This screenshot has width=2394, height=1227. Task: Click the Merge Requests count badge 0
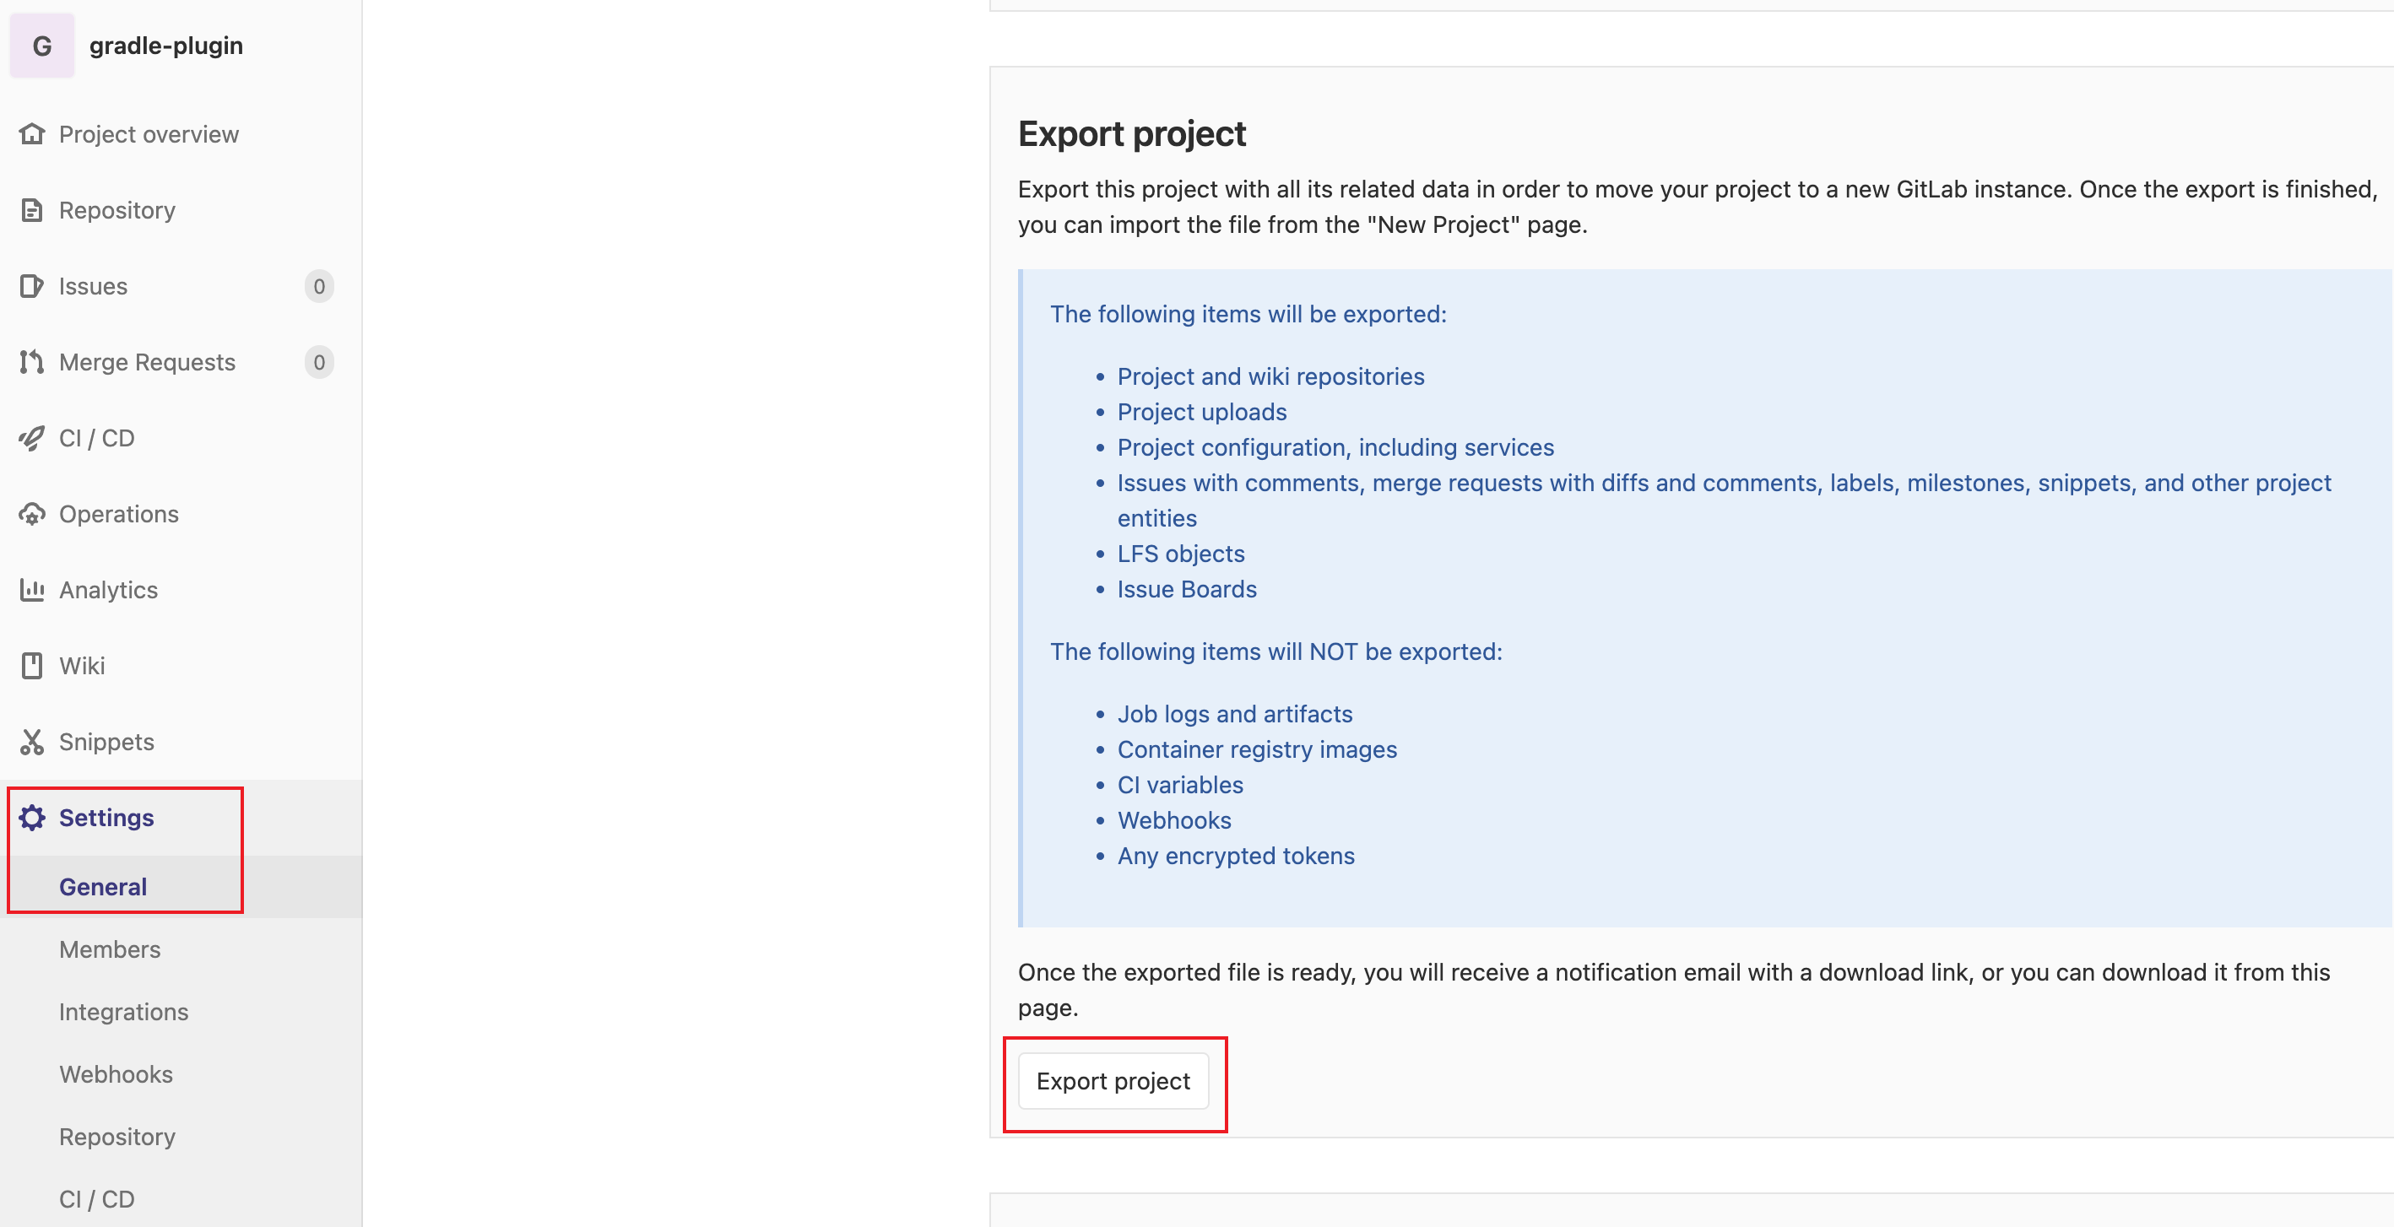click(x=319, y=362)
